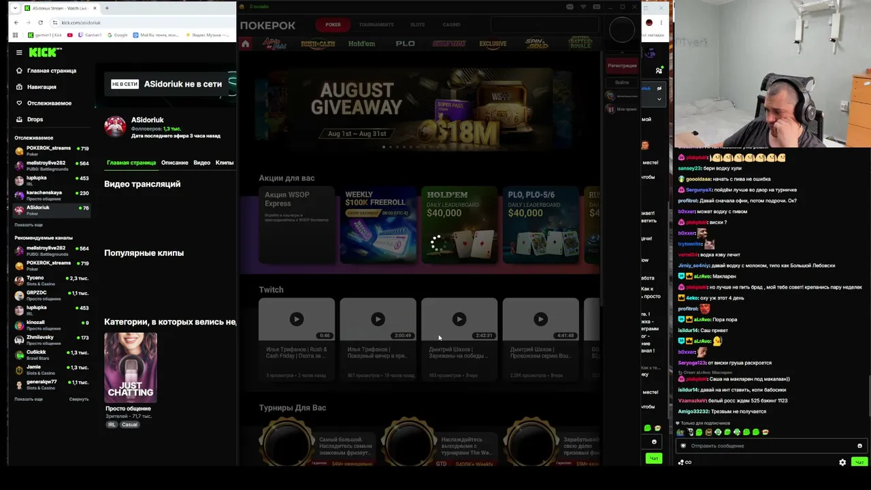Open the emoji picker in chat input
871x490 pixels.
[x=859, y=446]
